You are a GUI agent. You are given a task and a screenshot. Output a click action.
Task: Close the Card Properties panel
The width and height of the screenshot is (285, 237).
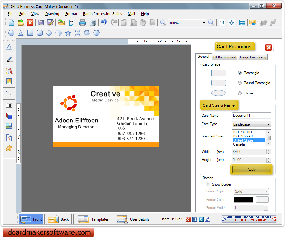[268, 47]
